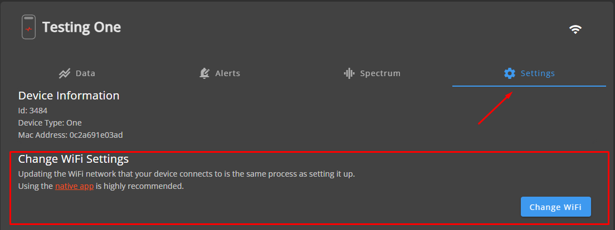Click the Updating the WiFi network description line
Image resolution: width=615 pixels, height=230 pixels.
(x=187, y=174)
